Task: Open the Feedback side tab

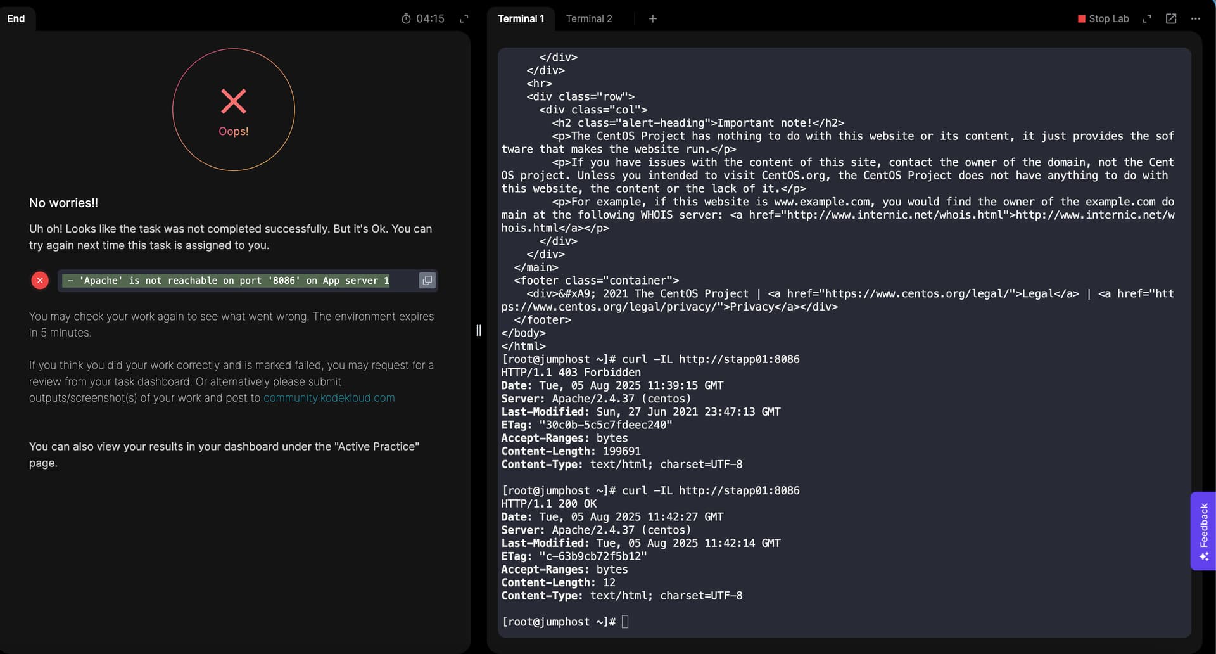Action: 1203,531
